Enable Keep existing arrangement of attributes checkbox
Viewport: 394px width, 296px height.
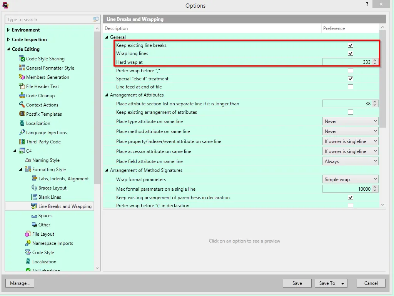(x=350, y=112)
